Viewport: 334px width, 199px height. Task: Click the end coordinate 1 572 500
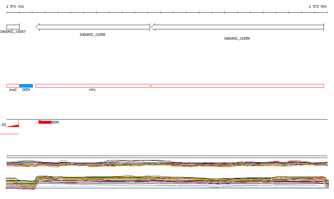(318, 7)
